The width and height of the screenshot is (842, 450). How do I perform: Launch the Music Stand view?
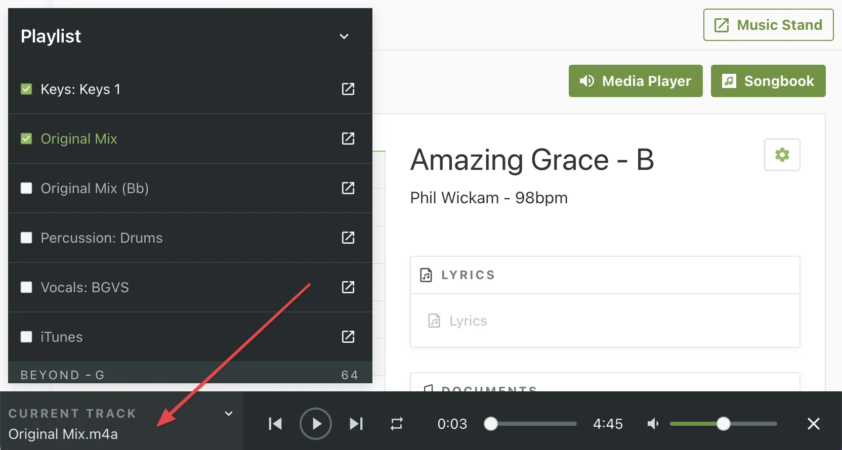click(768, 25)
